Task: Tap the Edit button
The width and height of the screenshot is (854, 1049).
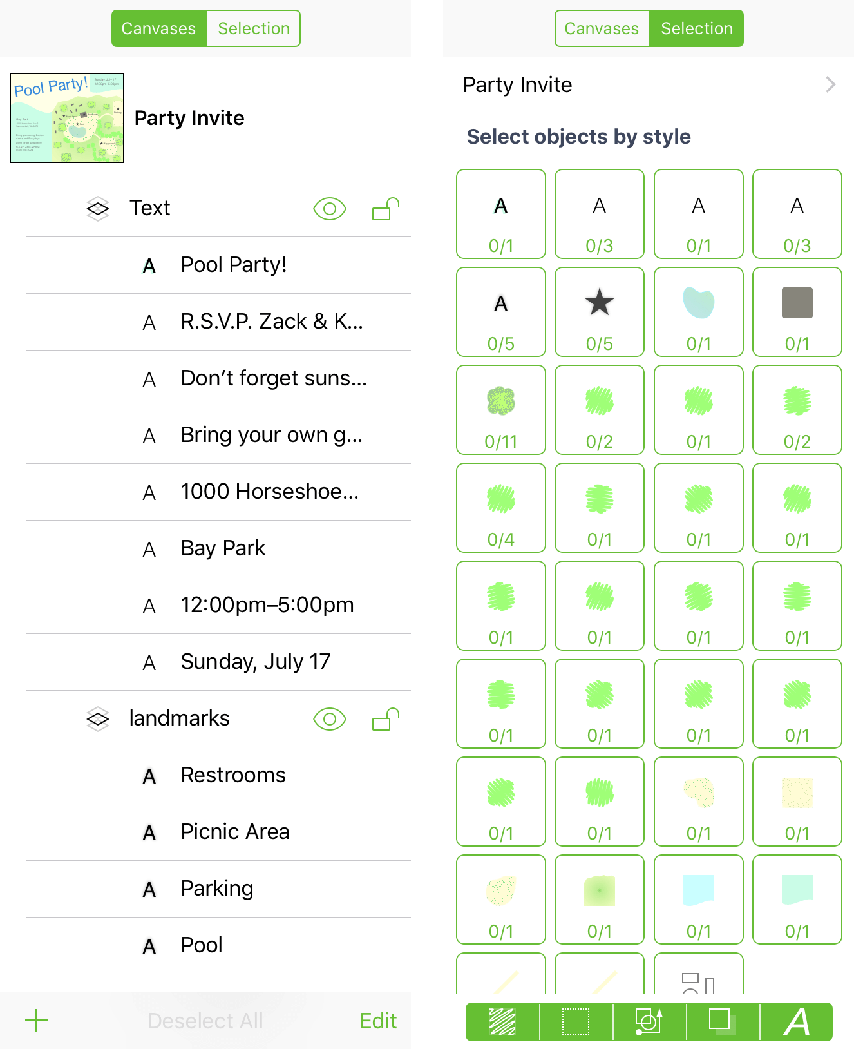Action: click(378, 1021)
